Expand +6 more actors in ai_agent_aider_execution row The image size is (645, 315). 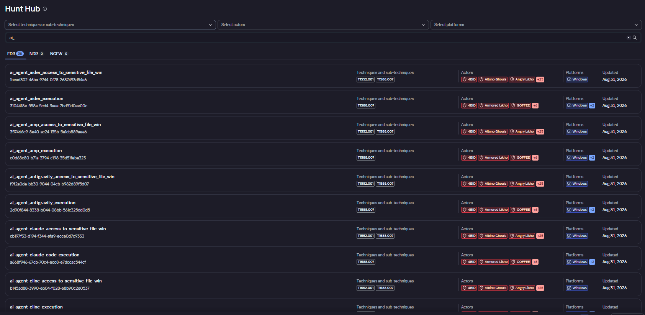pos(535,106)
